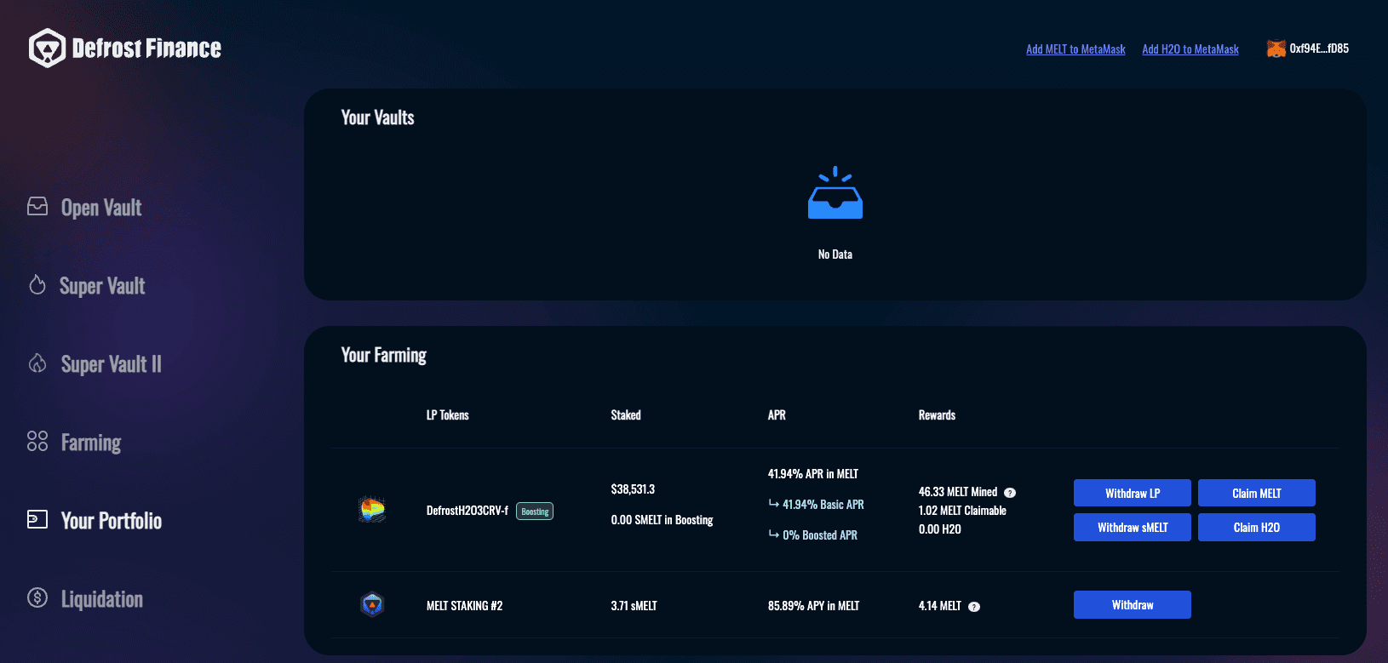The height and width of the screenshot is (663, 1388).
Task: Click the MELT STAKING #2 token icon
Action: click(372, 605)
